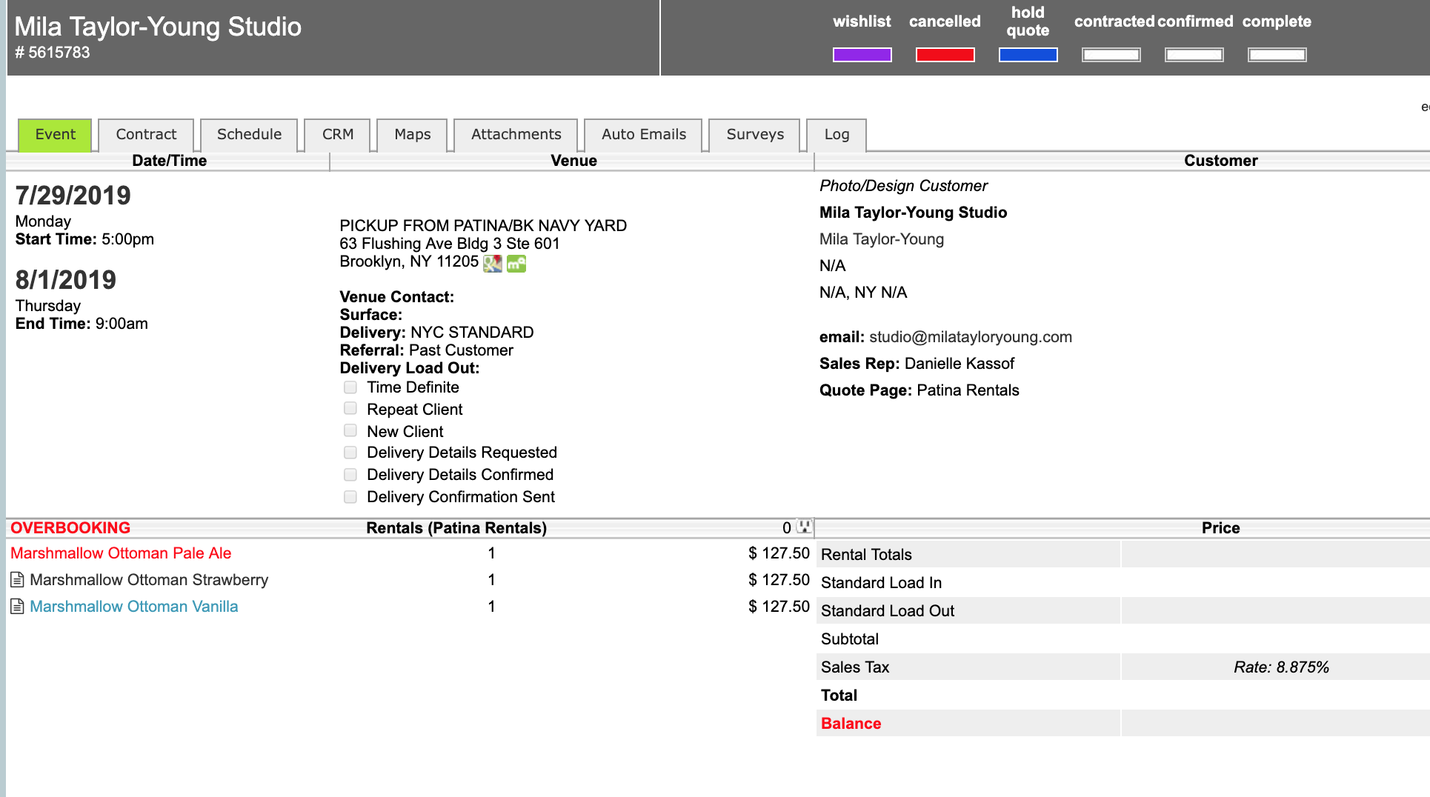Click the customer email address
Screen dimensions: 1430x797
pyautogui.click(x=970, y=337)
